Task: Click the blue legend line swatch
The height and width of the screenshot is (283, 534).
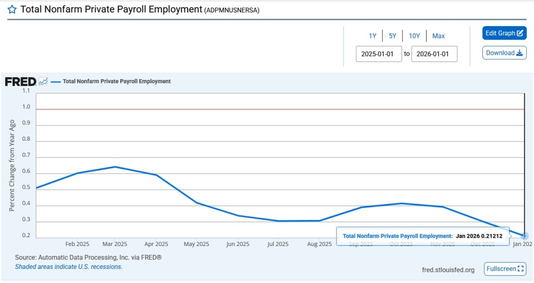Action: pos(55,81)
